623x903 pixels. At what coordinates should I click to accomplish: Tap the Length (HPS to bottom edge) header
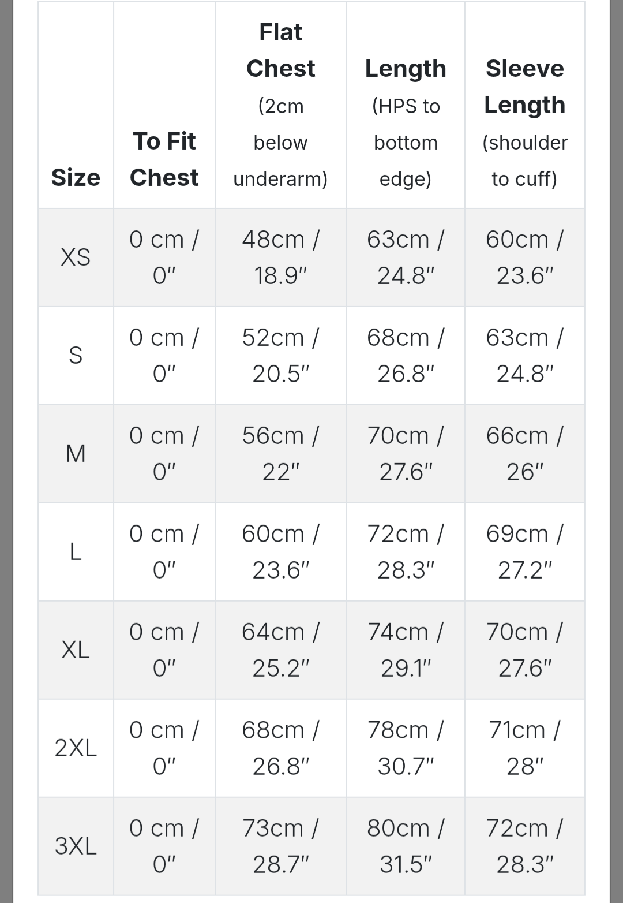(406, 123)
